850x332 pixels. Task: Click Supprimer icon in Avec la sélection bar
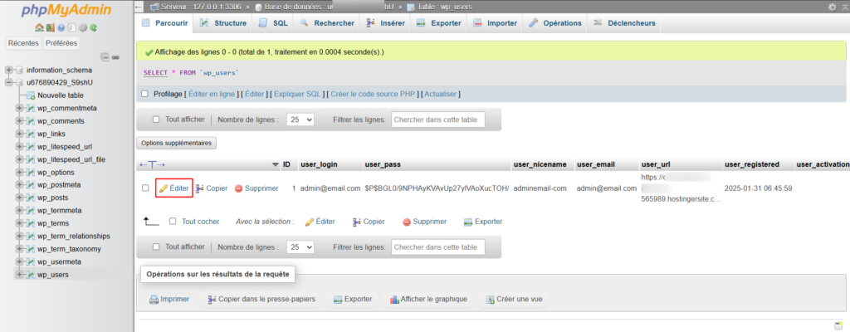coord(407,222)
